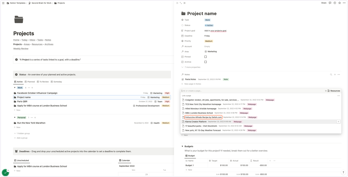Image resolution: width=348 pixels, height=177 pixels.
Task: Collapse the Personal group triangle
Action: [15, 118]
